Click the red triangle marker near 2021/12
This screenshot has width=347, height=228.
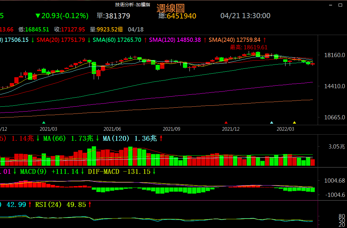pyautogui.click(x=226, y=123)
